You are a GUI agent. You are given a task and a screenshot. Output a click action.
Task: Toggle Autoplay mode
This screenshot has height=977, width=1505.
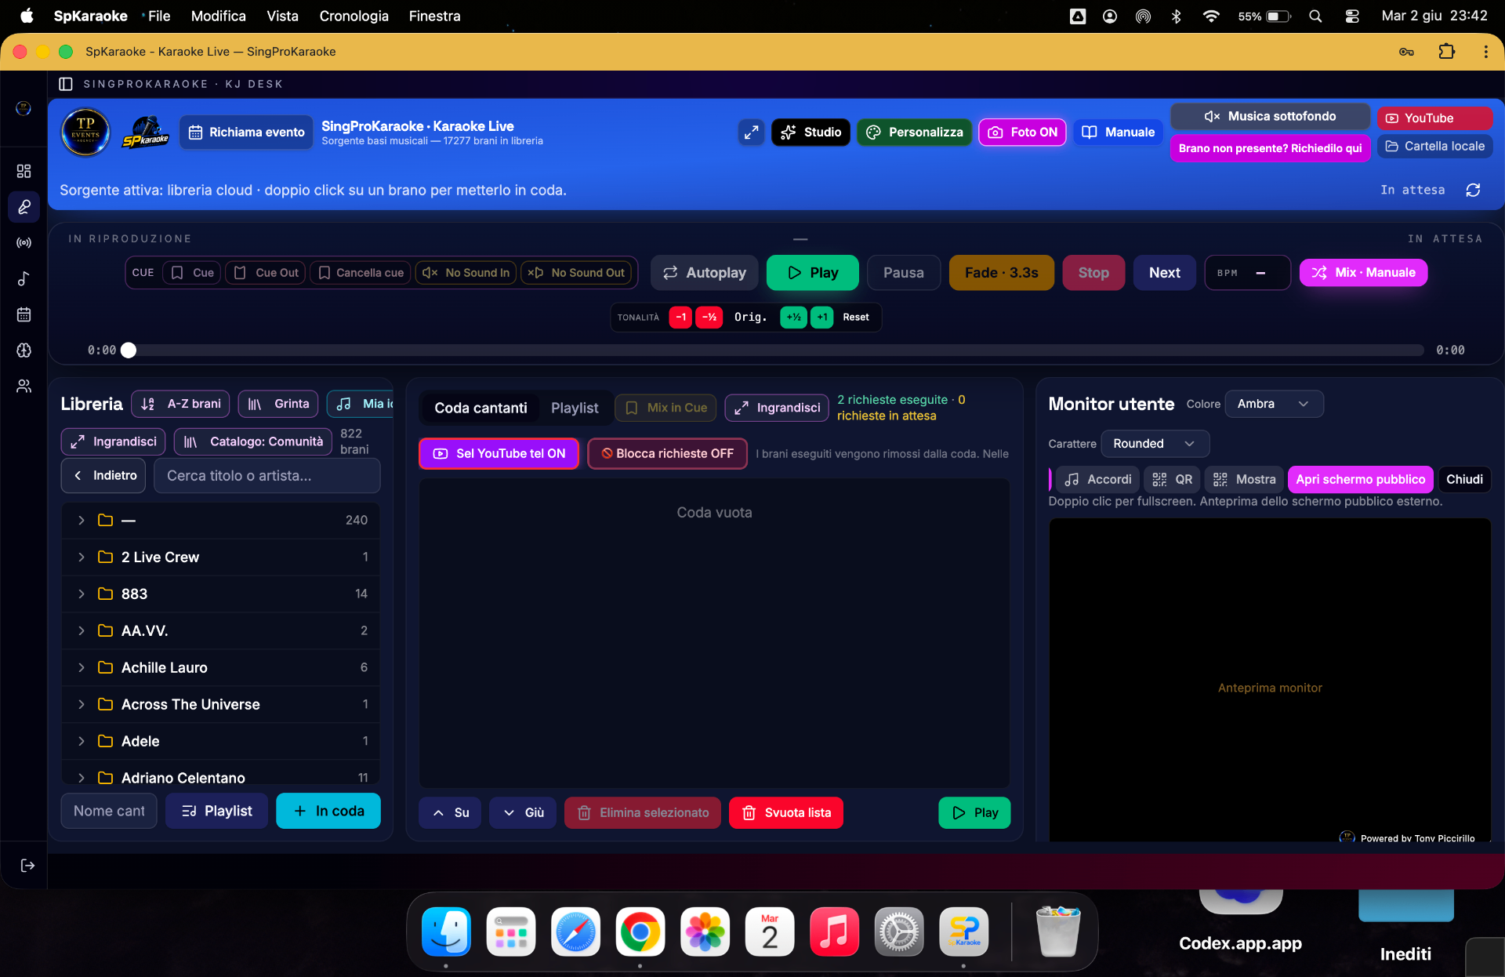(x=704, y=273)
